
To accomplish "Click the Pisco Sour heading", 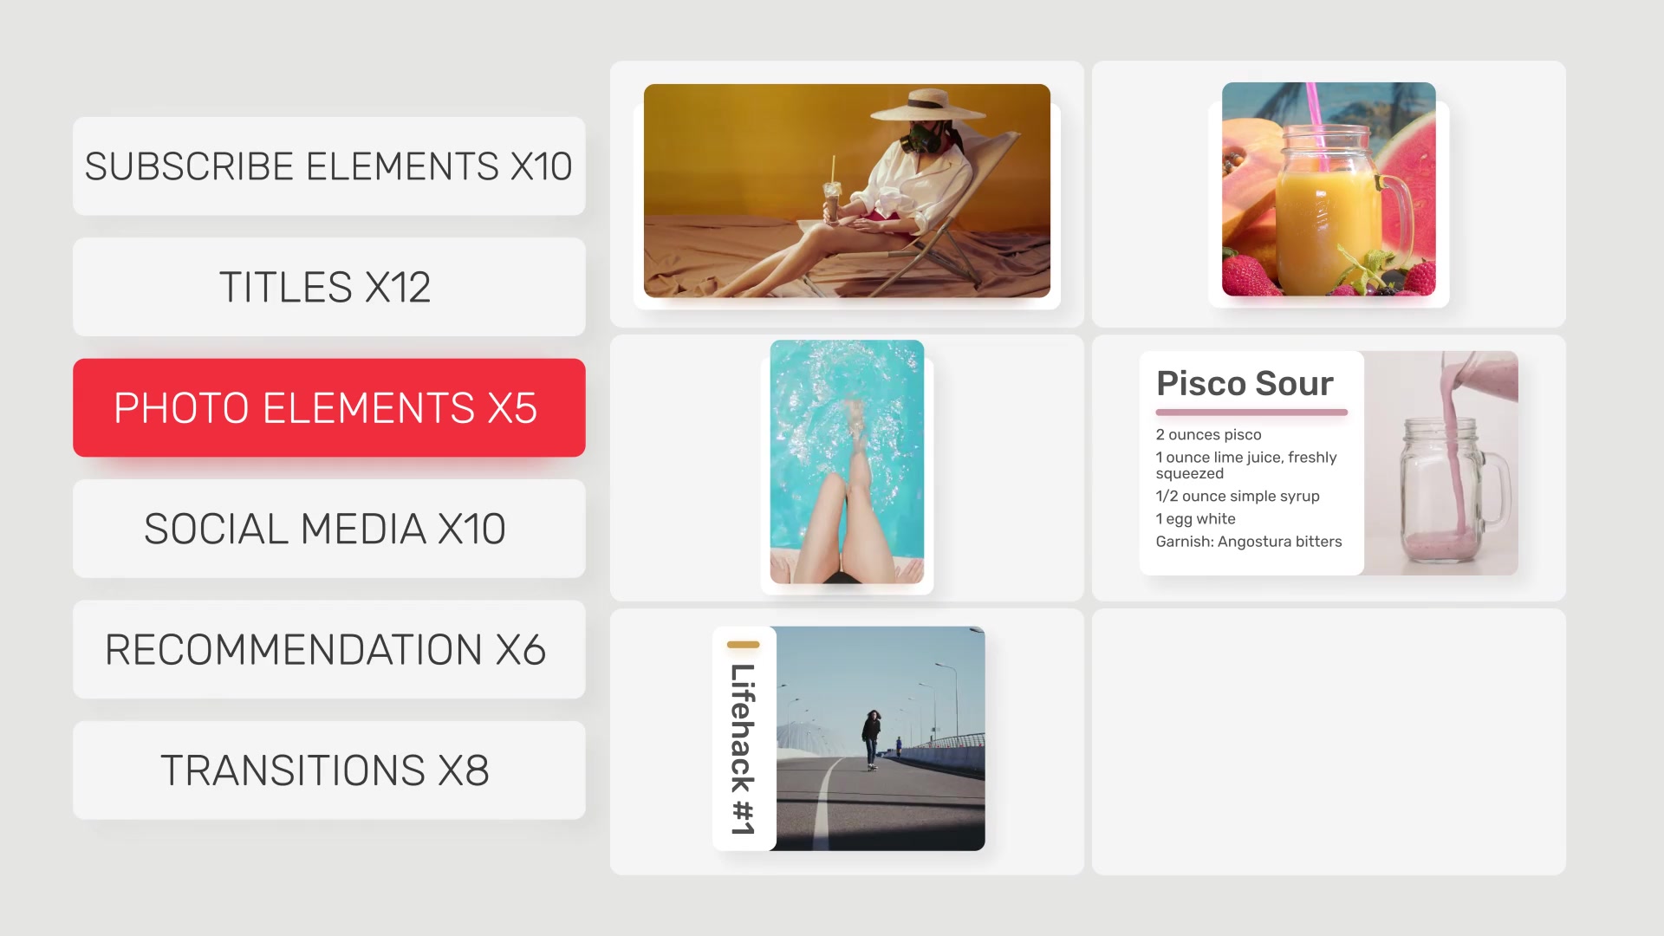I will pos(1245,383).
